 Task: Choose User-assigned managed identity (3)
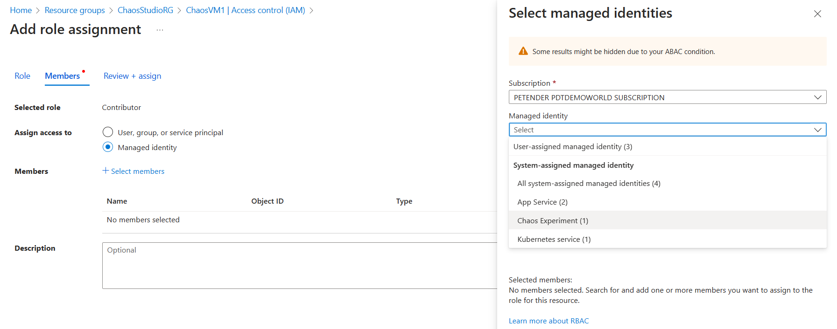coord(573,146)
